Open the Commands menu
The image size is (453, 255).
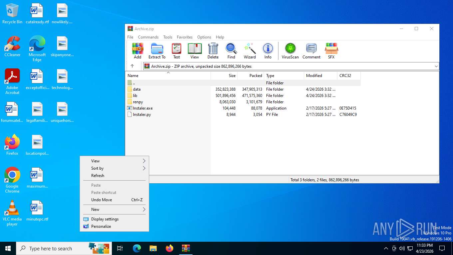[148, 37]
